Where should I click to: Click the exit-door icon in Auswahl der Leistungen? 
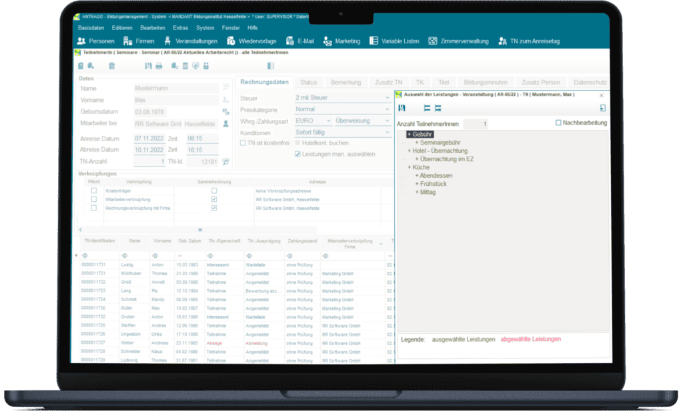[x=603, y=108]
